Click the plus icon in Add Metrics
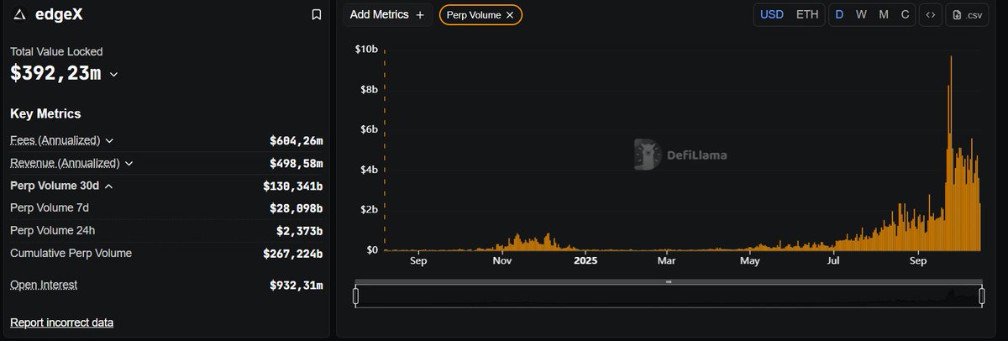The height and width of the screenshot is (341, 1008). pos(420,14)
